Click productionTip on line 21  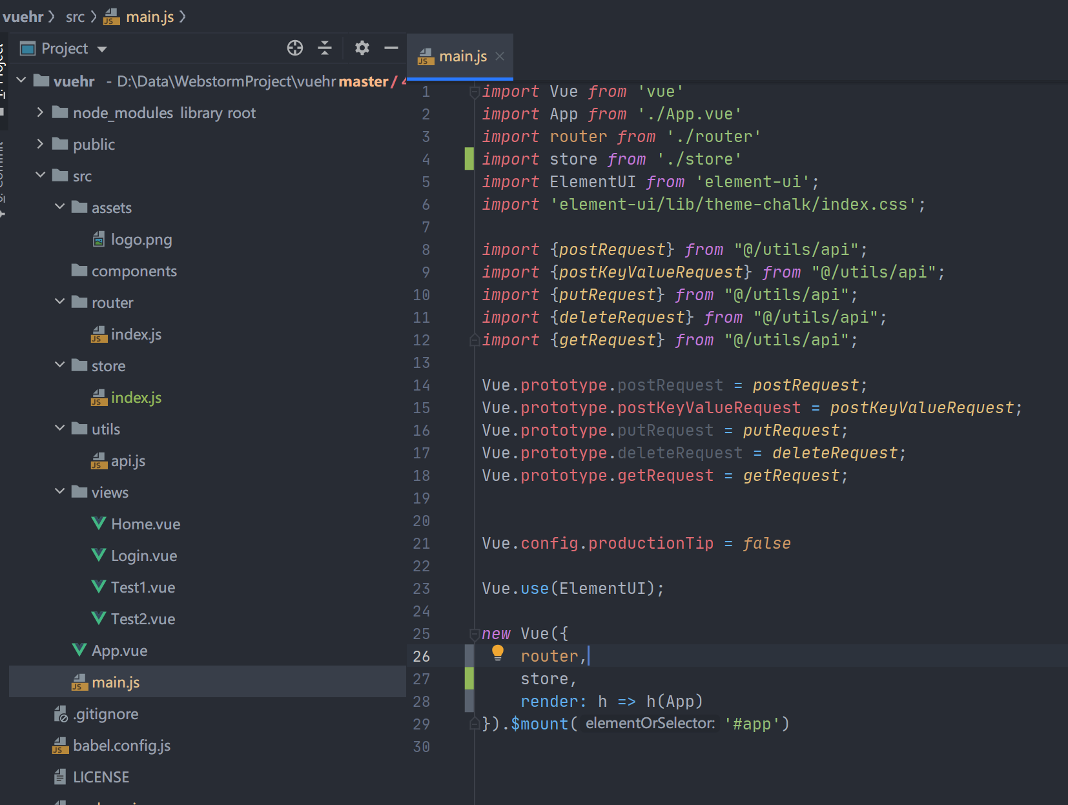pos(651,544)
